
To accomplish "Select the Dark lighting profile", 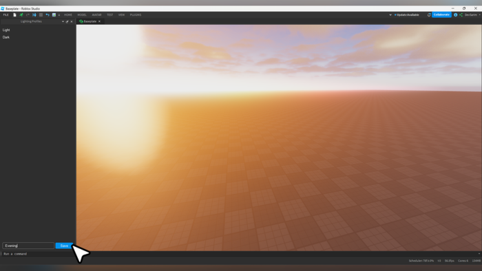I will [6, 37].
